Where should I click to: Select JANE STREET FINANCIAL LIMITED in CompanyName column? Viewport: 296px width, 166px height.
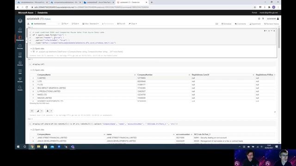52,137
